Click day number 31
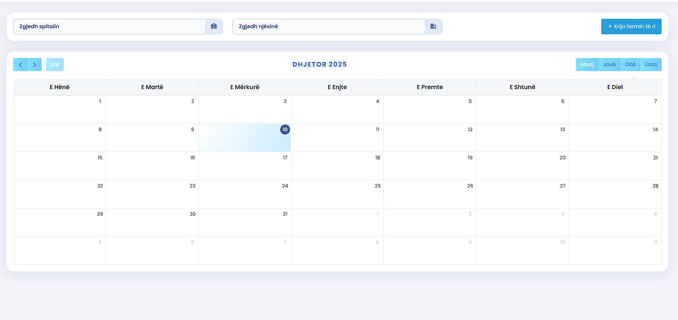The width and height of the screenshot is (678, 320). tap(285, 214)
